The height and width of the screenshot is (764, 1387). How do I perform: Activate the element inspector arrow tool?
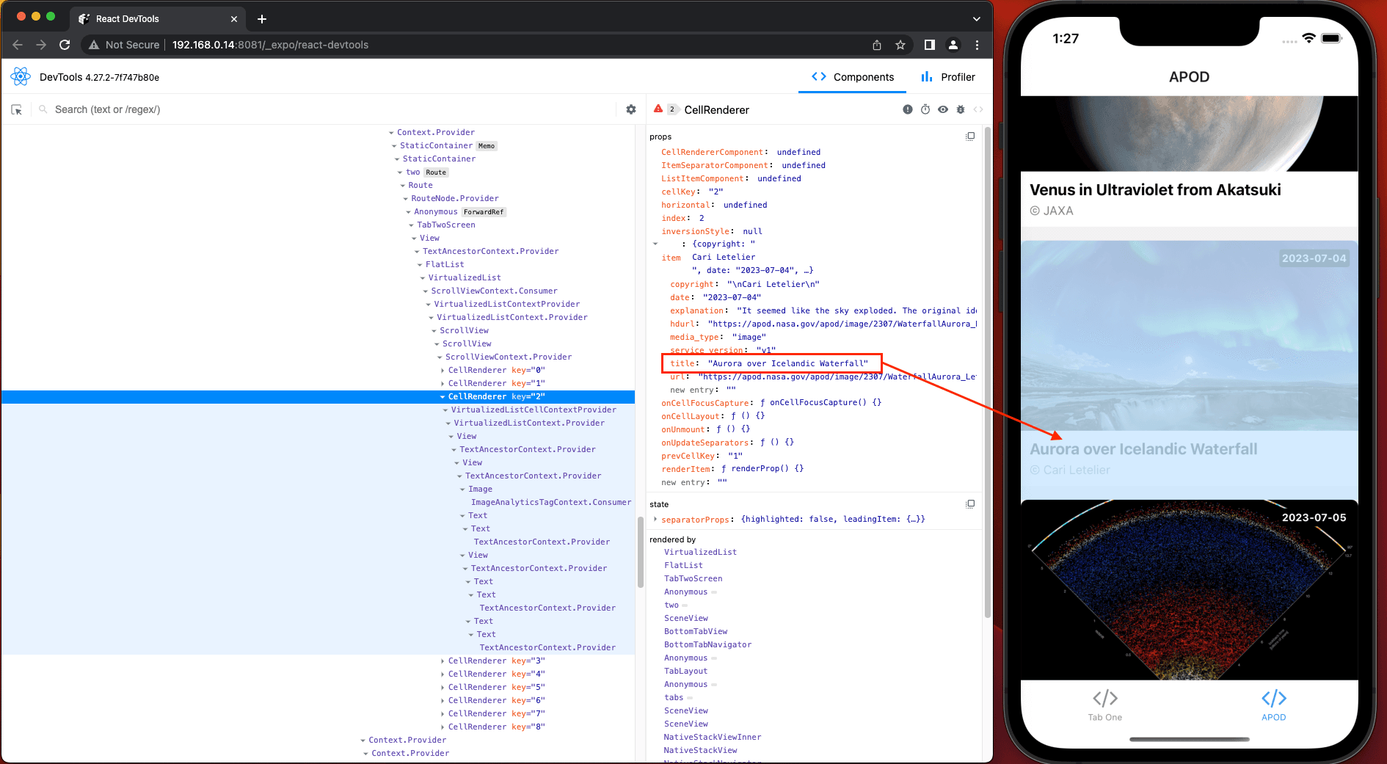pos(17,109)
